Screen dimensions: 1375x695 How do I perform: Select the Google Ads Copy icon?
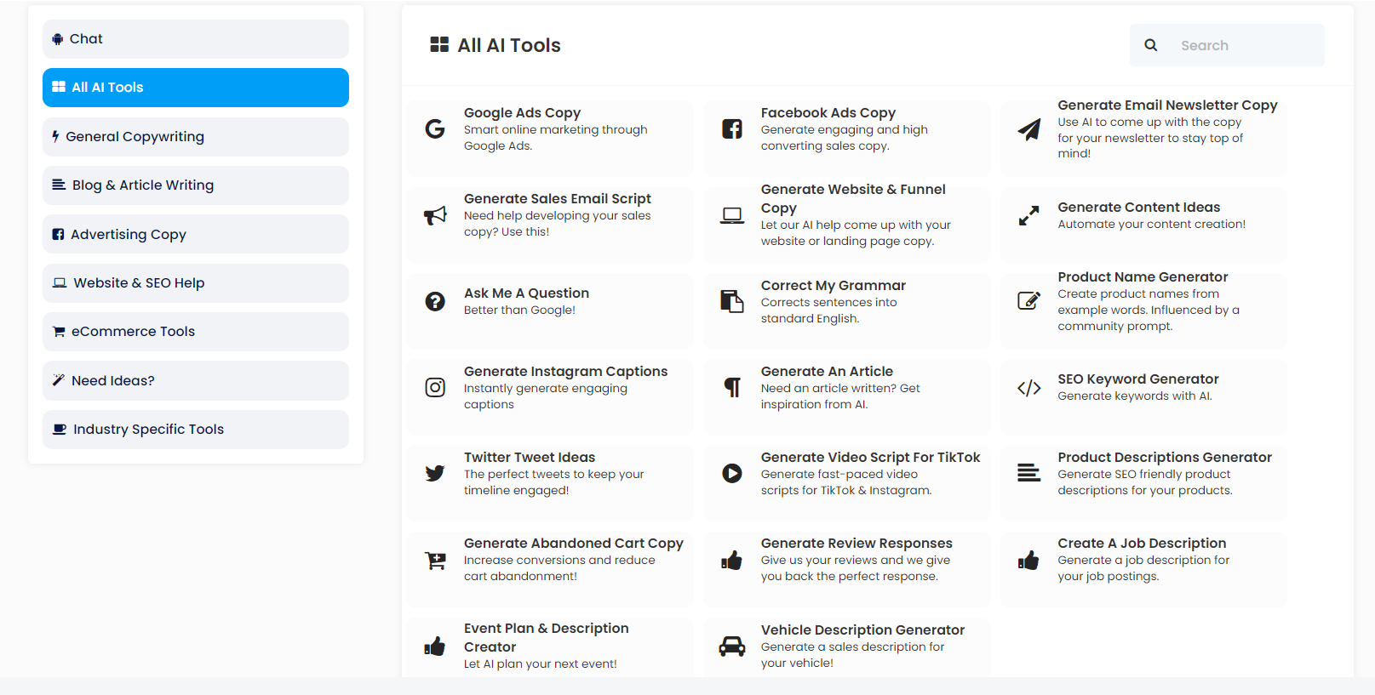(435, 128)
